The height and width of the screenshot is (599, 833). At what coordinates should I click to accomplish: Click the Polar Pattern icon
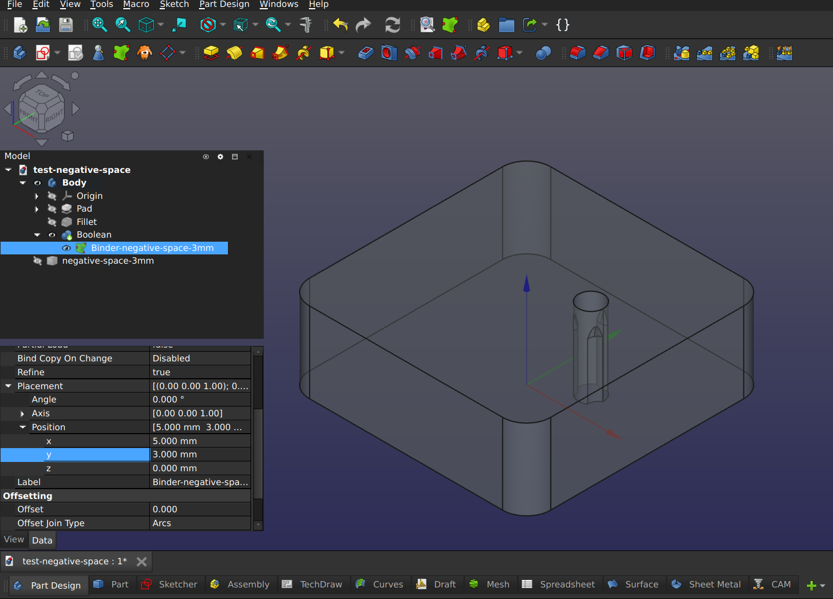(728, 53)
